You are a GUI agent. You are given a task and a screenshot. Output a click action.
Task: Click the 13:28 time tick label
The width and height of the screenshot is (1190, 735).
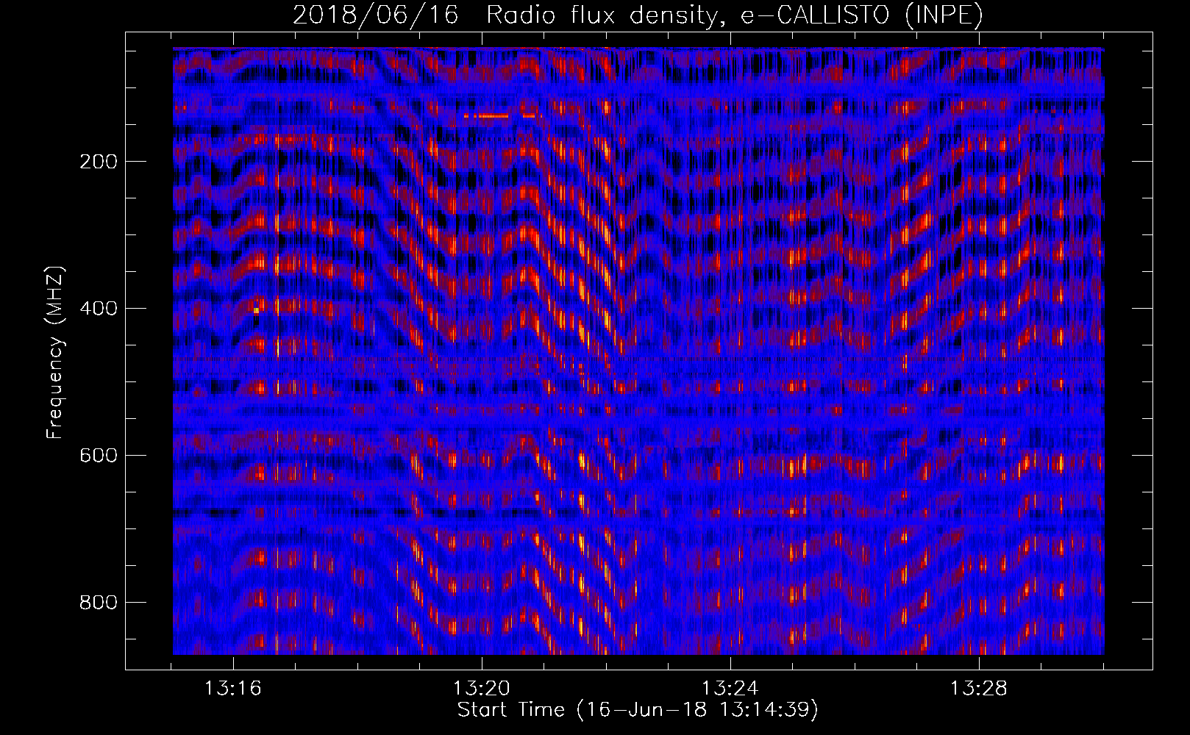tap(979, 689)
